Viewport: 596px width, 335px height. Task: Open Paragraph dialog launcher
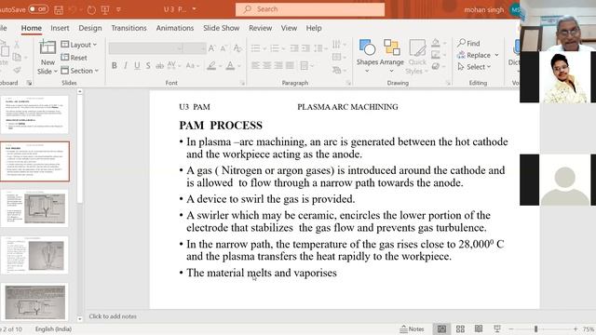pos(348,83)
